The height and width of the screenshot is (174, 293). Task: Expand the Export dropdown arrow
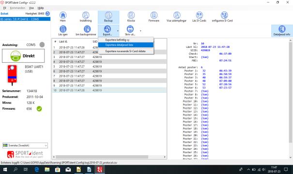click(118, 31)
